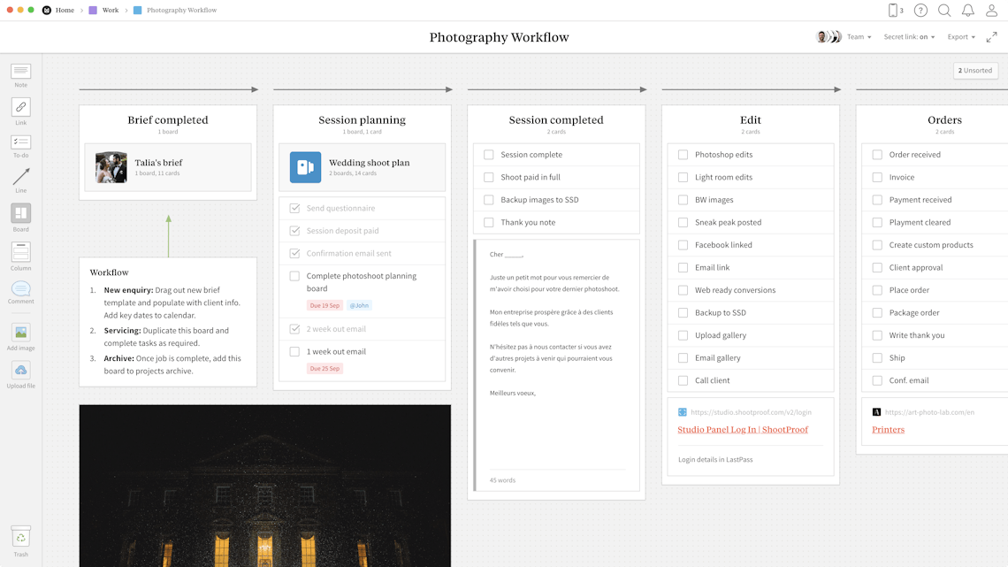
Task: Open the Wedding shoot plan board icon
Action: (x=305, y=167)
